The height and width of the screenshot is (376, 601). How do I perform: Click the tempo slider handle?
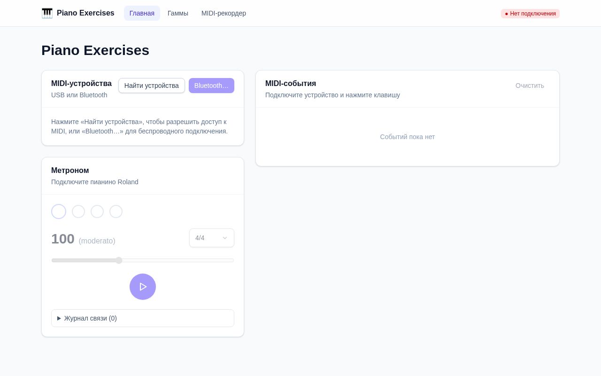click(119, 260)
